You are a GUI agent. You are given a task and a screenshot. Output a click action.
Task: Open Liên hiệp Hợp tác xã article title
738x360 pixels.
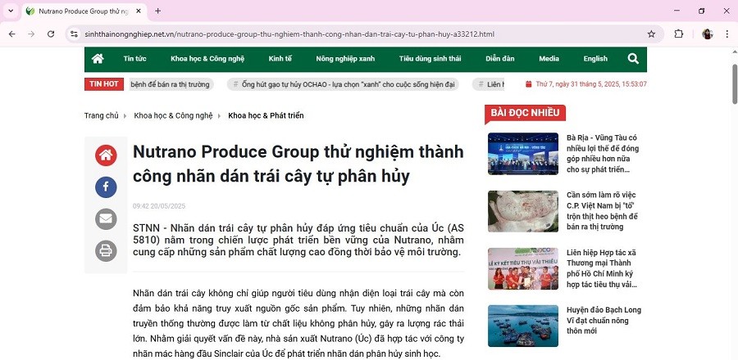click(603, 268)
